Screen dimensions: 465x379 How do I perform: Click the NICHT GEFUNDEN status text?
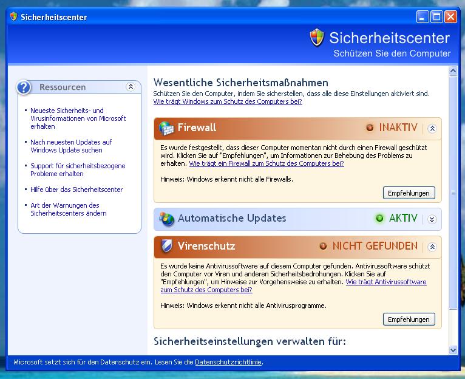coord(375,246)
